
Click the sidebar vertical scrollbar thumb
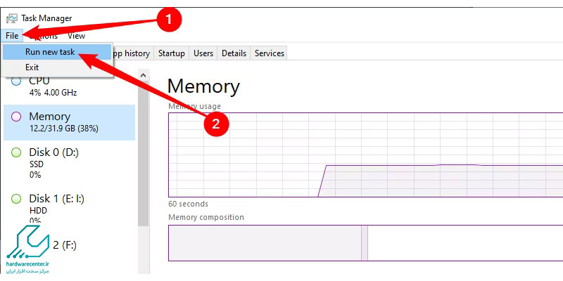click(x=144, y=154)
